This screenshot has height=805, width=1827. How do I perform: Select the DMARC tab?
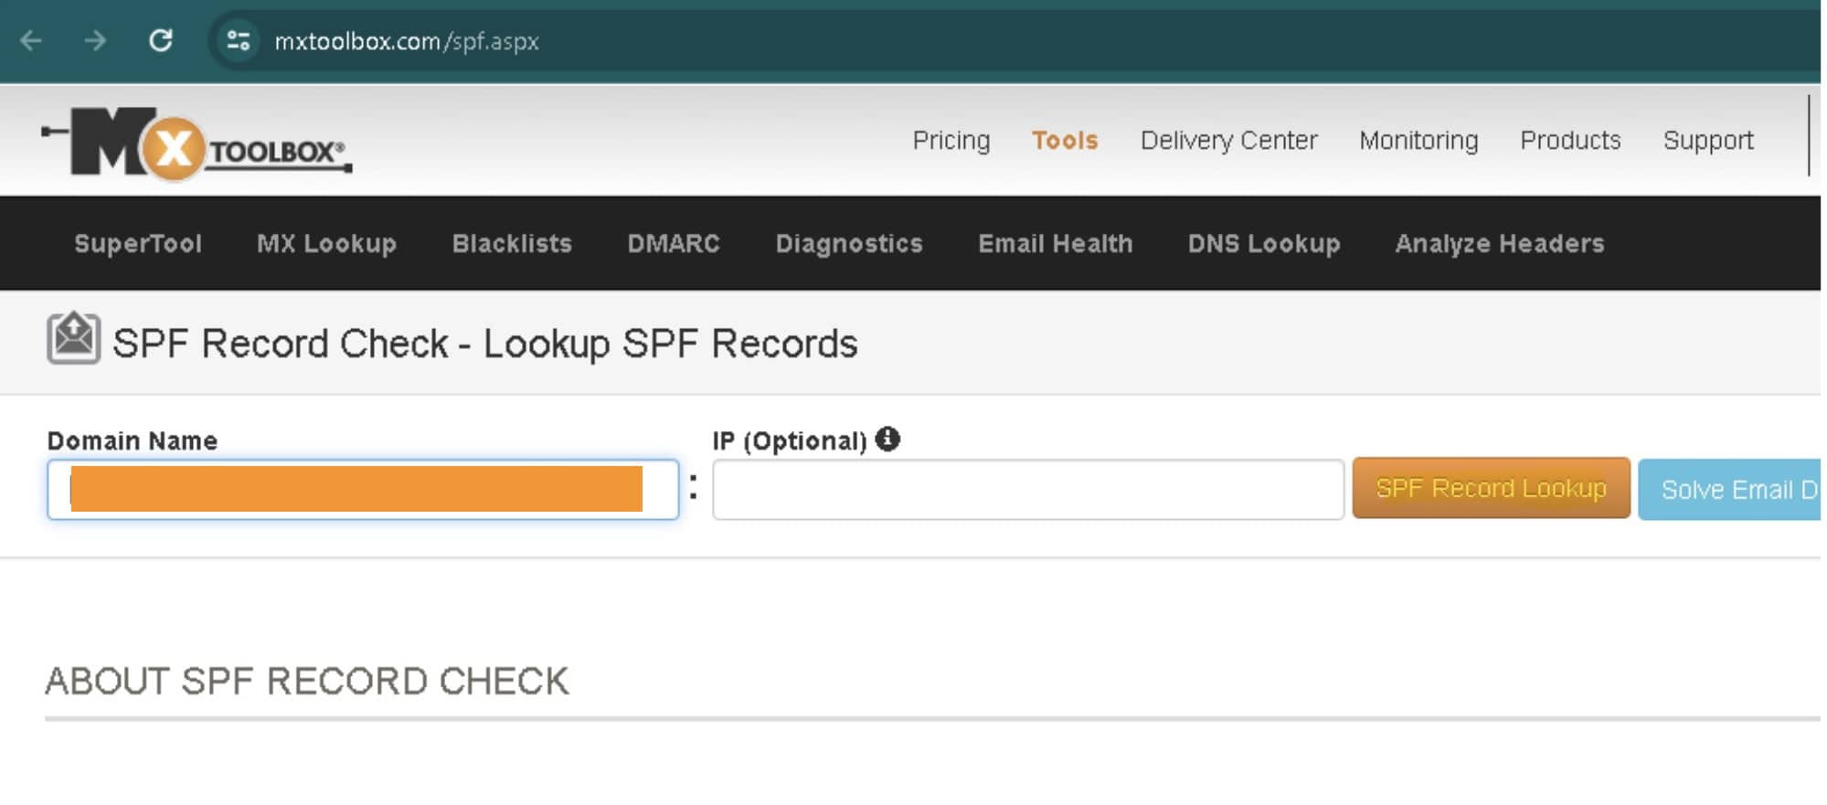coord(674,243)
